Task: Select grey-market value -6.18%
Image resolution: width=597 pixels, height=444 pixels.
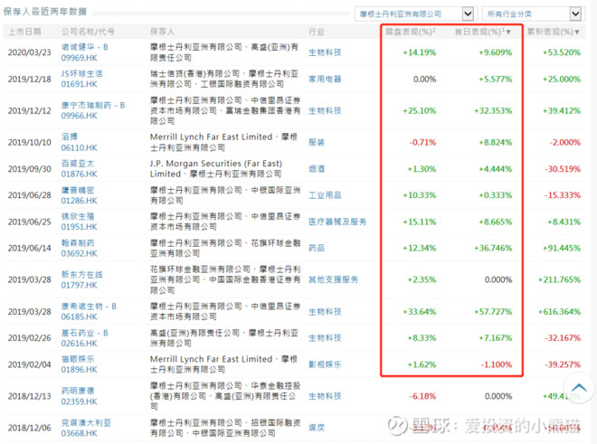Action: pos(422,396)
